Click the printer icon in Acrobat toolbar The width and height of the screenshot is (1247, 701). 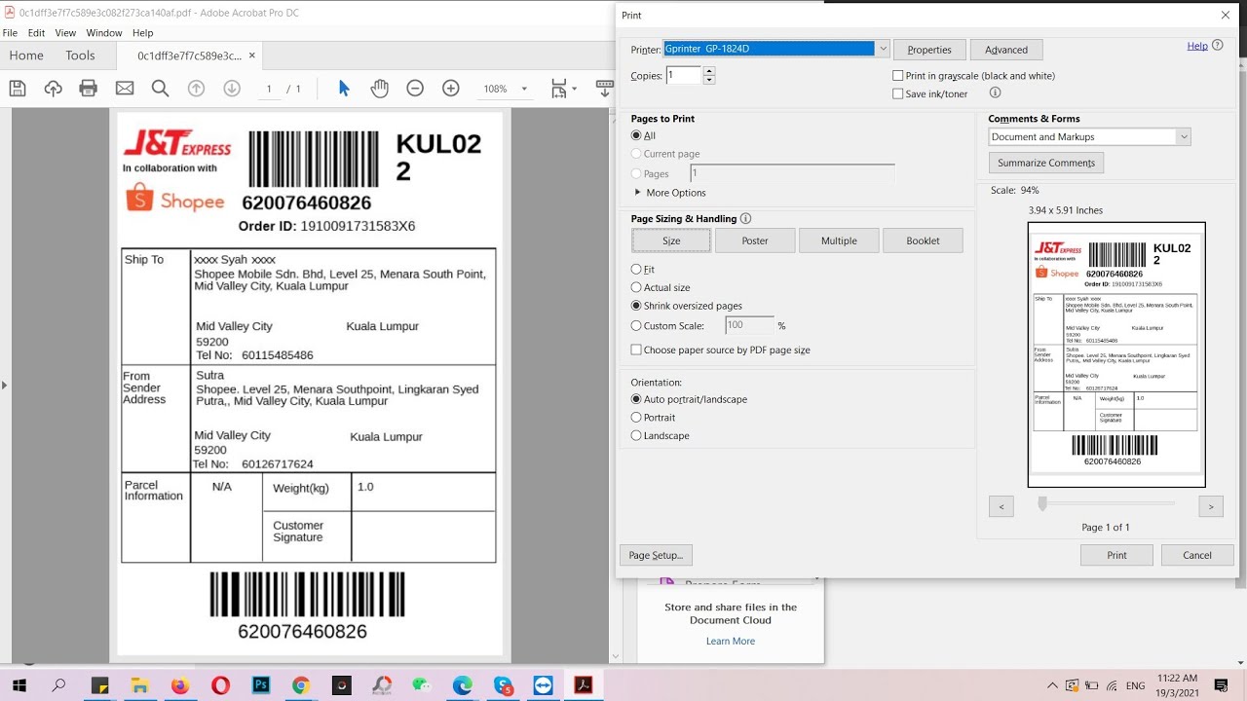pos(89,89)
